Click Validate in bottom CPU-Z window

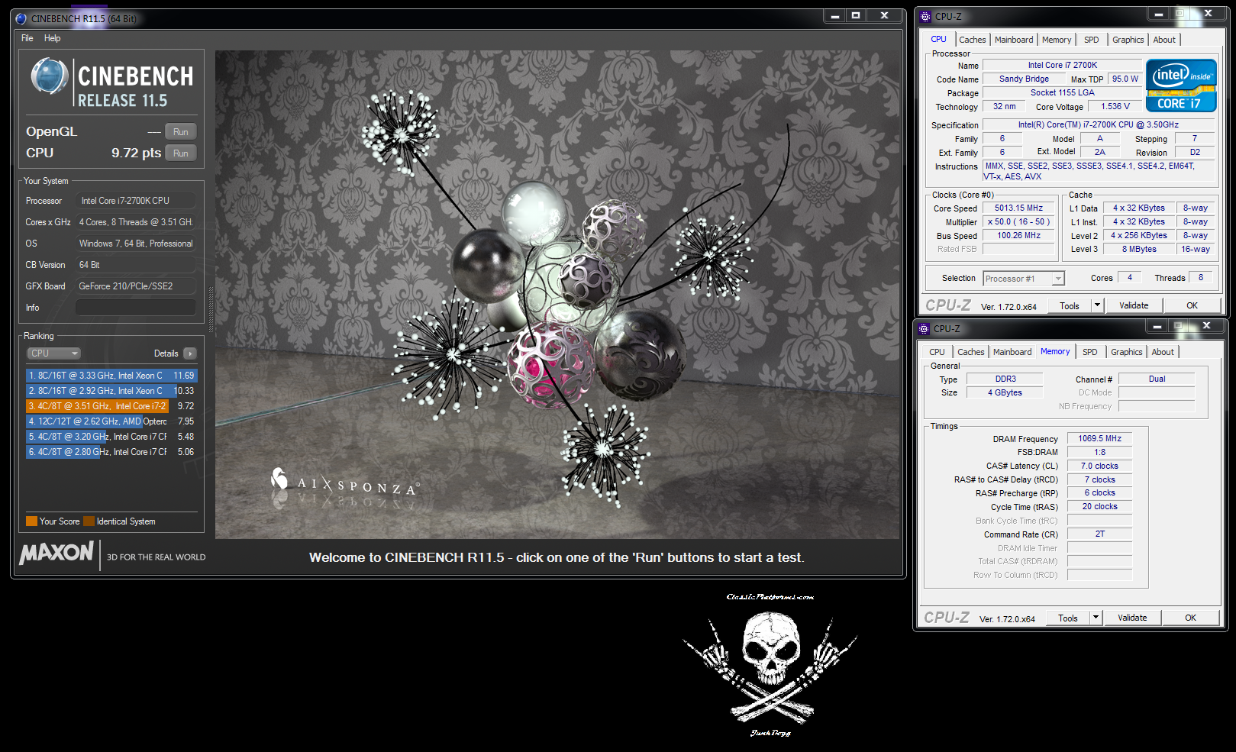coord(1132,618)
